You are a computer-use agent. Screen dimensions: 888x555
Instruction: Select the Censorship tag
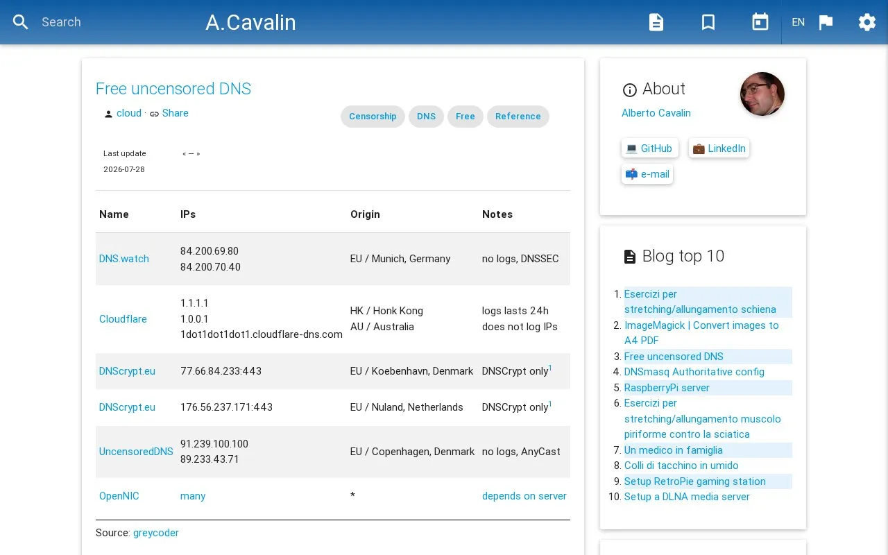coord(373,117)
